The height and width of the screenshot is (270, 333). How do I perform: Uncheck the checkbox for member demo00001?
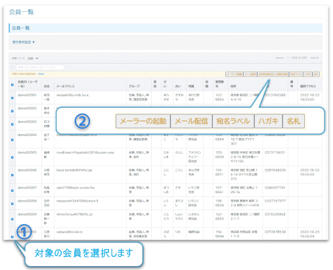tap(12, 98)
